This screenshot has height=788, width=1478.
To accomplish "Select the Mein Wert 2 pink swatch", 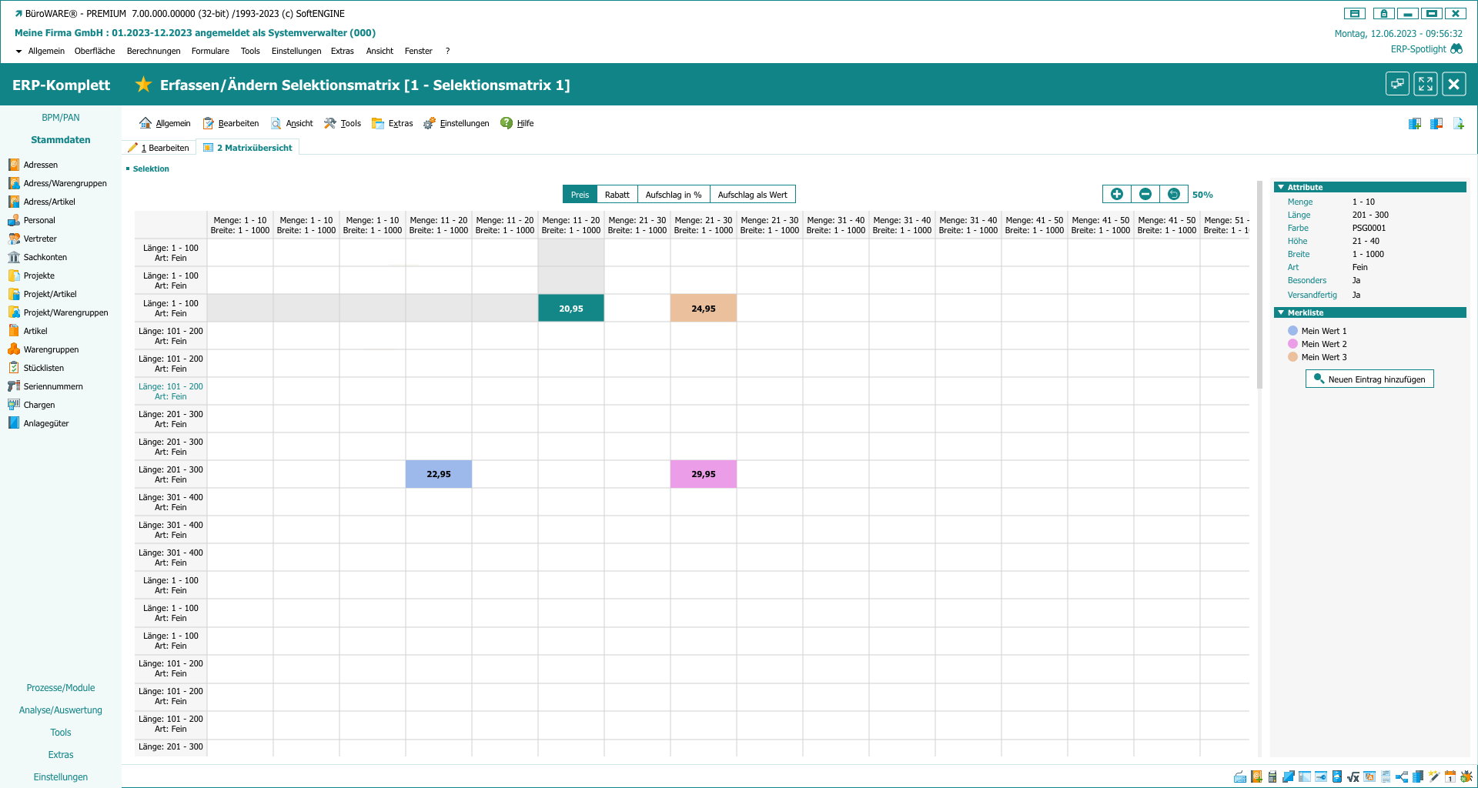I will [1292, 344].
